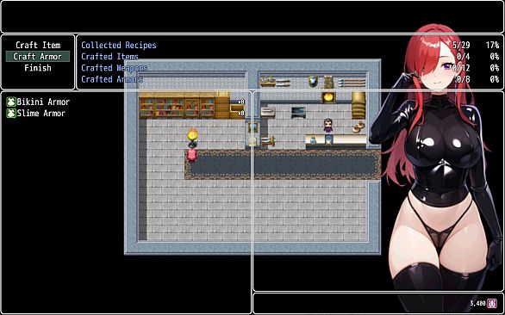Click the Crafted Armors label
The height and width of the screenshot is (315, 505).
(112, 79)
